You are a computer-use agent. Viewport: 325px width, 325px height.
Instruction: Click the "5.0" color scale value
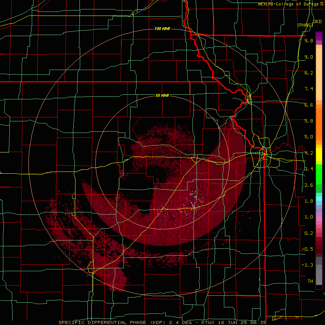pos(309,137)
